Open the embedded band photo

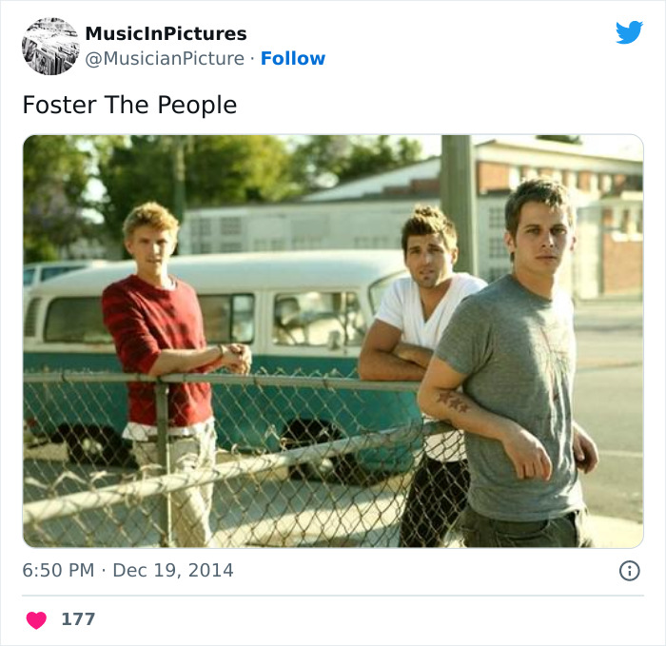pyautogui.click(x=333, y=341)
